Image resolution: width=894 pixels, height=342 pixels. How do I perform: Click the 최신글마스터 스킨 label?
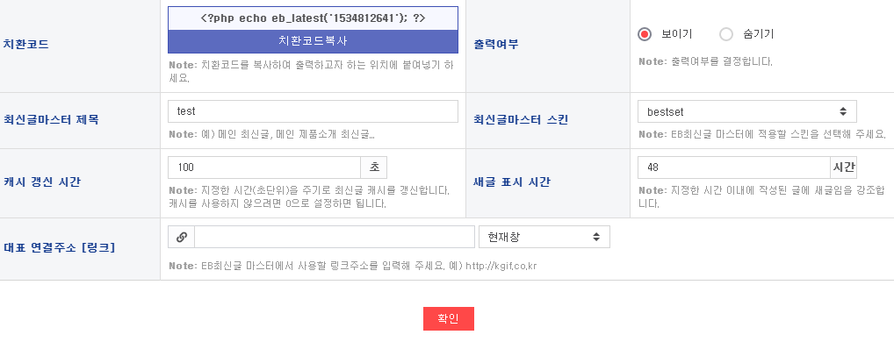(x=521, y=120)
